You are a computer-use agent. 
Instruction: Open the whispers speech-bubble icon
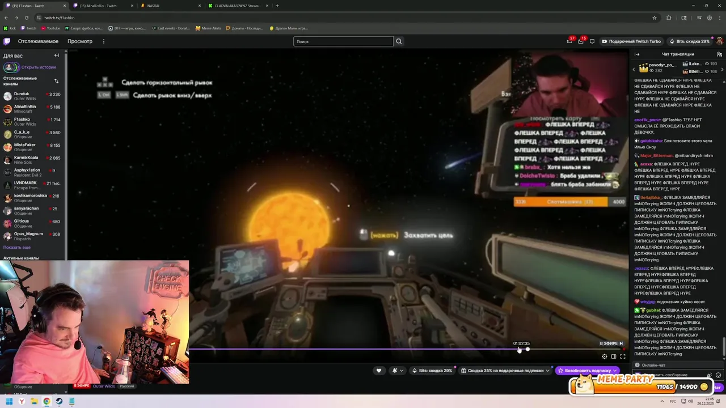coord(592,41)
